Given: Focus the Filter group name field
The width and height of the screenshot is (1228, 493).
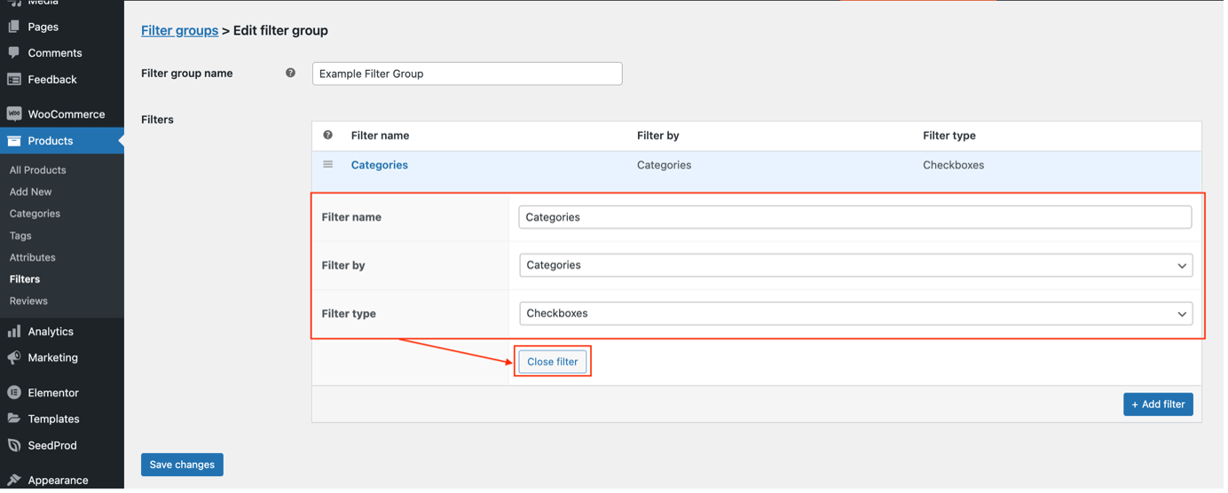Looking at the screenshot, I should [467, 74].
